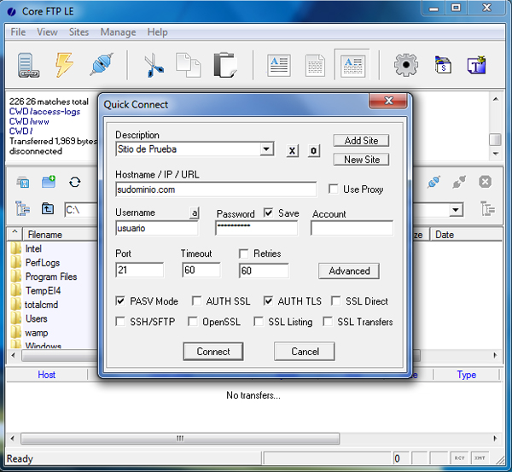Screen dimensions: 512x472
Task: Open the File menu
Action: tap(18, 32)
